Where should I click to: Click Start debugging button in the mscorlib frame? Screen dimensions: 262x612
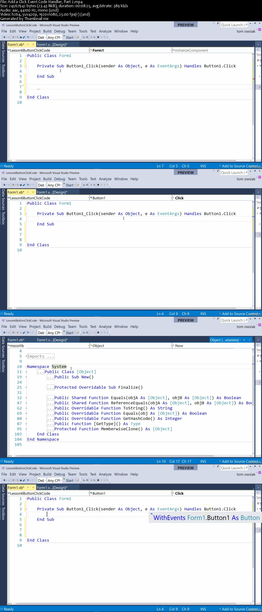(x=69, y=333)
